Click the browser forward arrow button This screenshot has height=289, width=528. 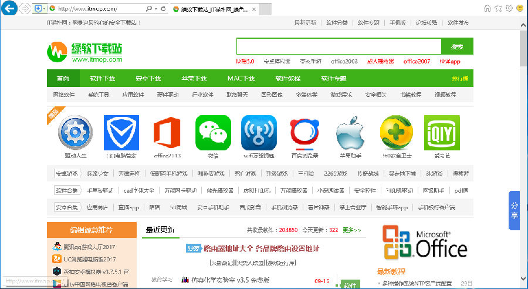pos(25,8)
